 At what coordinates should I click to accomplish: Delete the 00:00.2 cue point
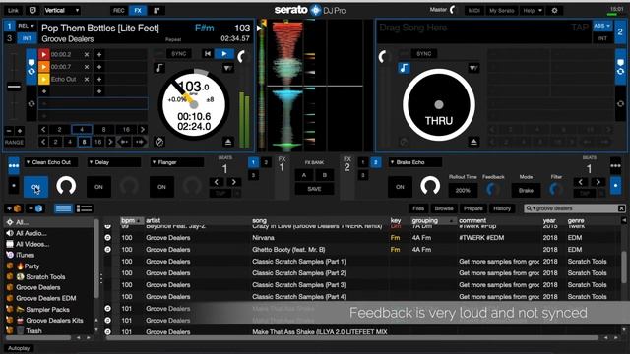(87, 54)
